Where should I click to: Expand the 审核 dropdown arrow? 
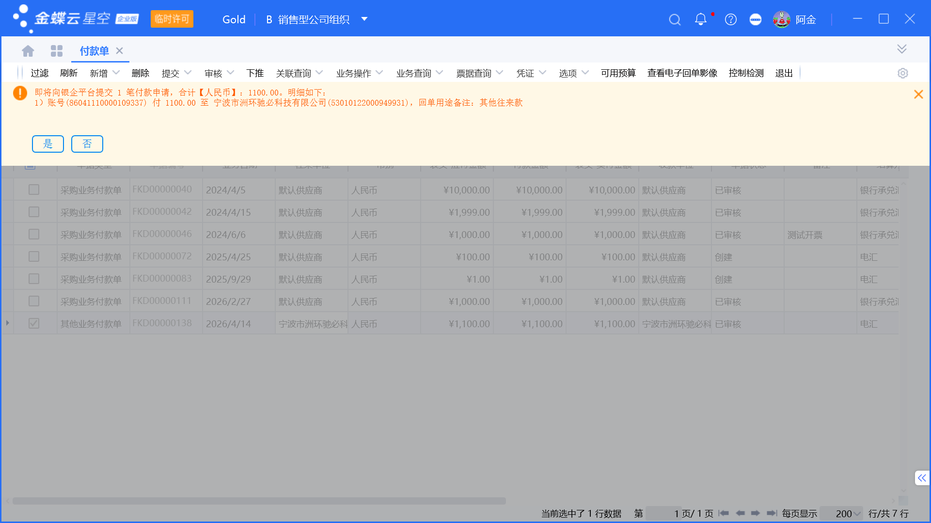tap(231, 73)
